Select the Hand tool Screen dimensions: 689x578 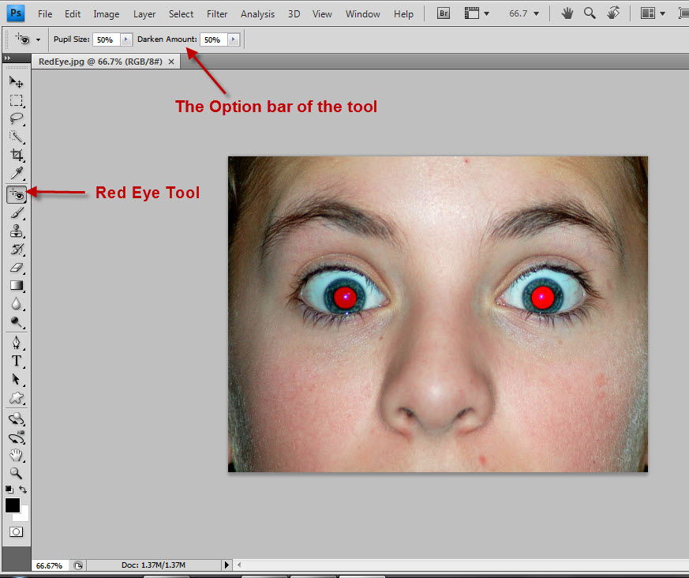[17, 455]
